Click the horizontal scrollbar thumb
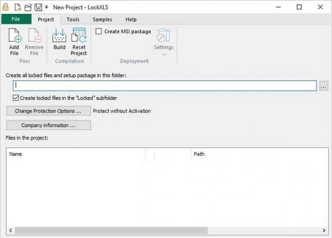Viewport: 332px width, 238px height. [111, 230]
